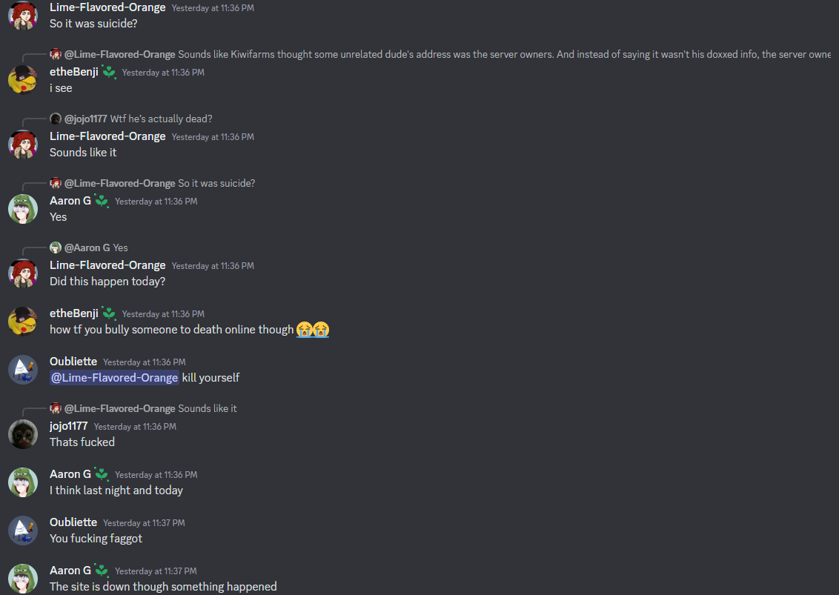Click the leaf badge on "I think last night" message

point(102,474)
